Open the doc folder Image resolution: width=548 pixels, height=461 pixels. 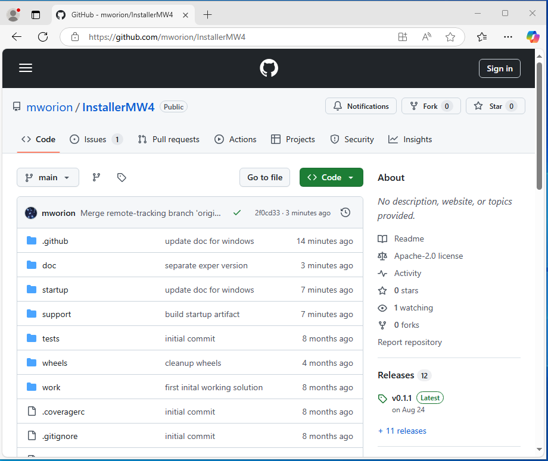49,265
